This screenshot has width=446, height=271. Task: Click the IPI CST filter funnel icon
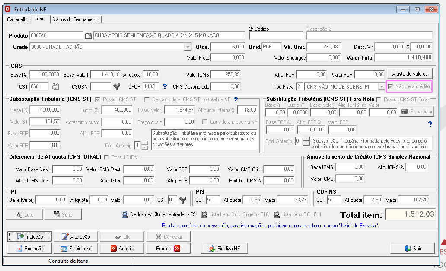[x=183, y=200]
